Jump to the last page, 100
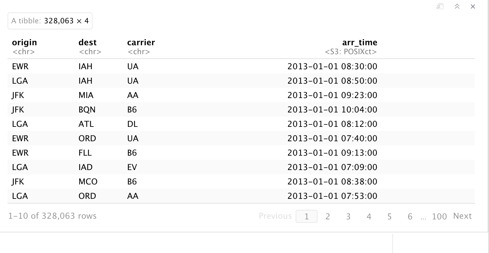The height and width of the screenshot is (253, 489). click(439, 216)
